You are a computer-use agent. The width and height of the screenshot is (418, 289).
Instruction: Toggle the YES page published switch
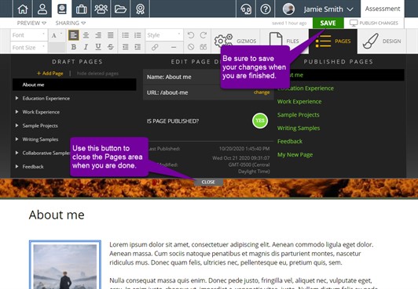tap(260, 121)
